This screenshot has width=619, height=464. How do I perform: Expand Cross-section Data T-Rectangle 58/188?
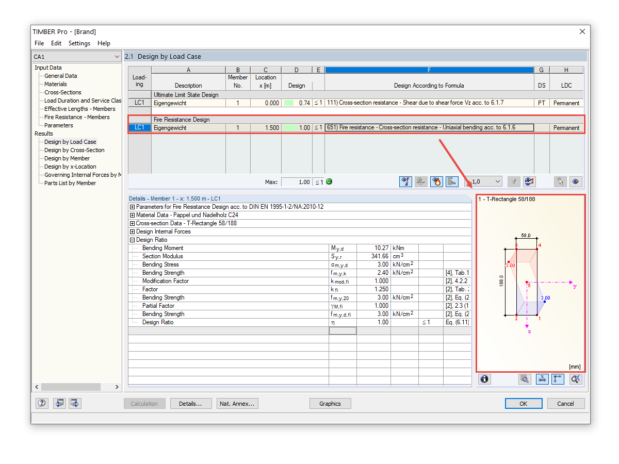click(x=133, y=223)
